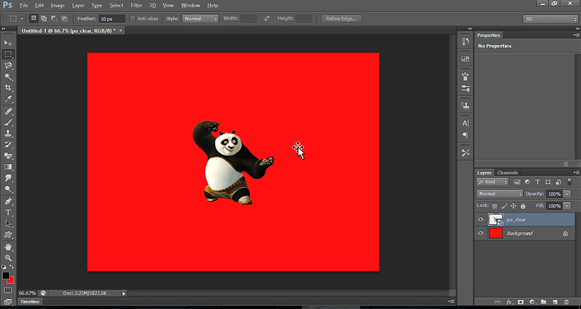Select the Lasso tool

[x=8, y=66]
